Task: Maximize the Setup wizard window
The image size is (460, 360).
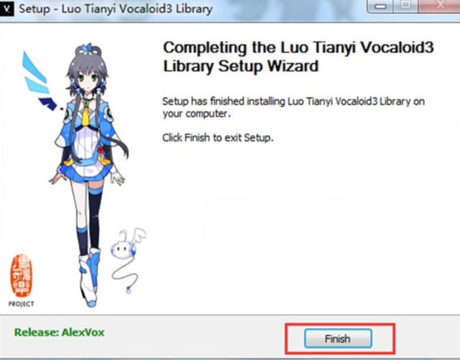Action: (406, 5)
